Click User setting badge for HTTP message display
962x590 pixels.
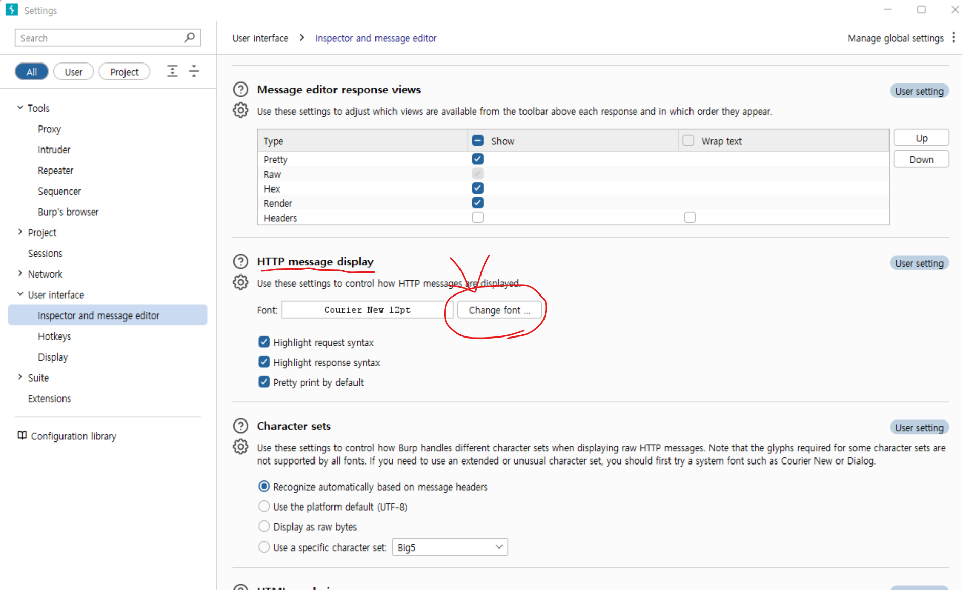tap(919, 263)
